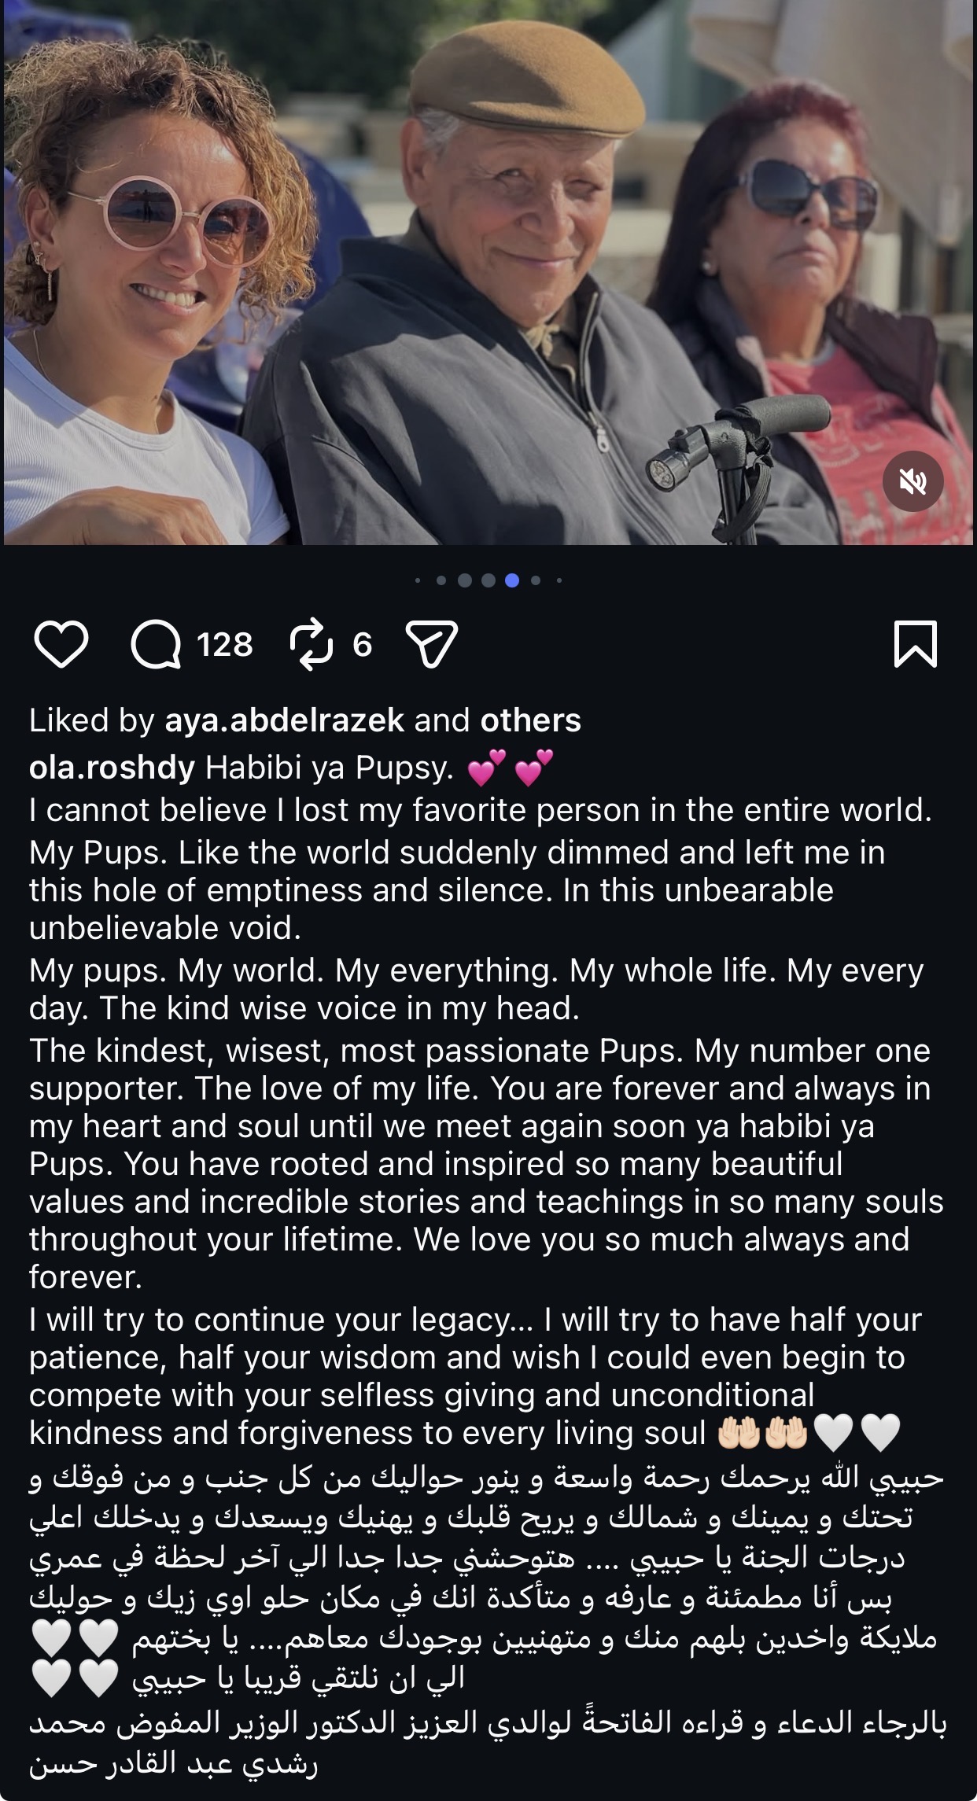Viewport: 977px width, 1801px height.
Task: Like the post with the heart icon
Action: coord(61,644)
